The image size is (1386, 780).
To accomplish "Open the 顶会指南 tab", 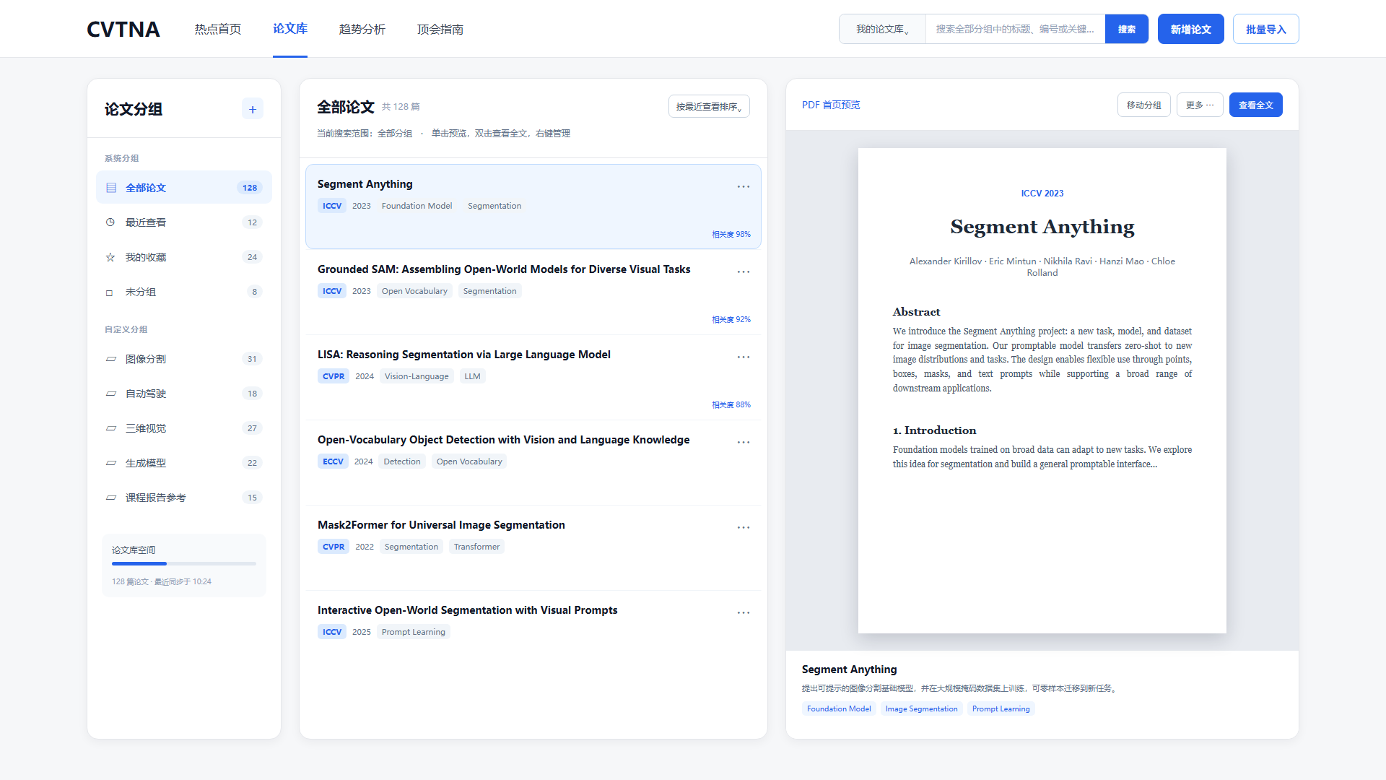I will [x=440, y=29].
